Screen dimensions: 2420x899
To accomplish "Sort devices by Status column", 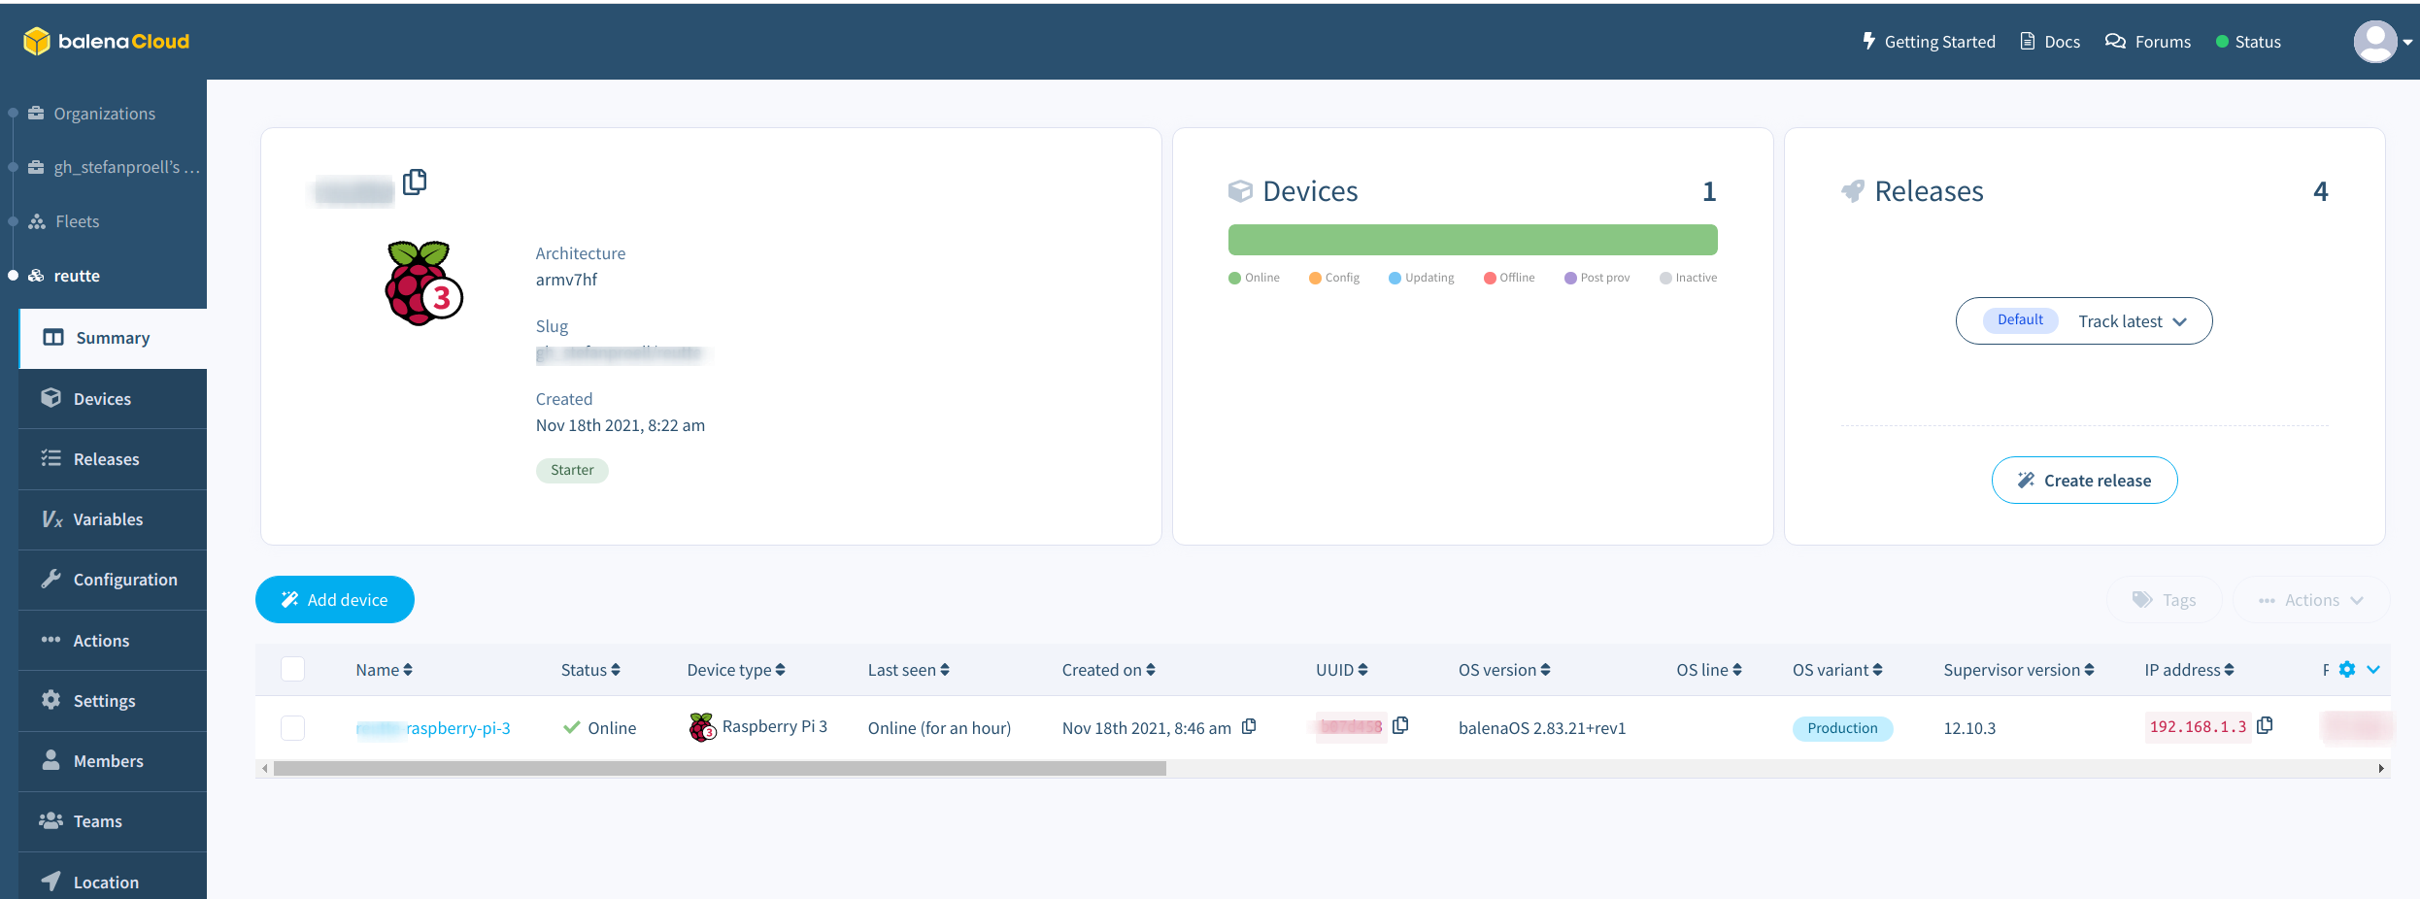I will (x=590, y=670).
